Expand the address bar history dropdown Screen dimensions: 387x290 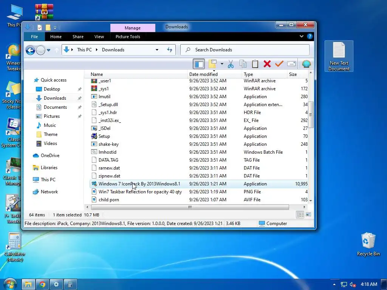point(157,50)
